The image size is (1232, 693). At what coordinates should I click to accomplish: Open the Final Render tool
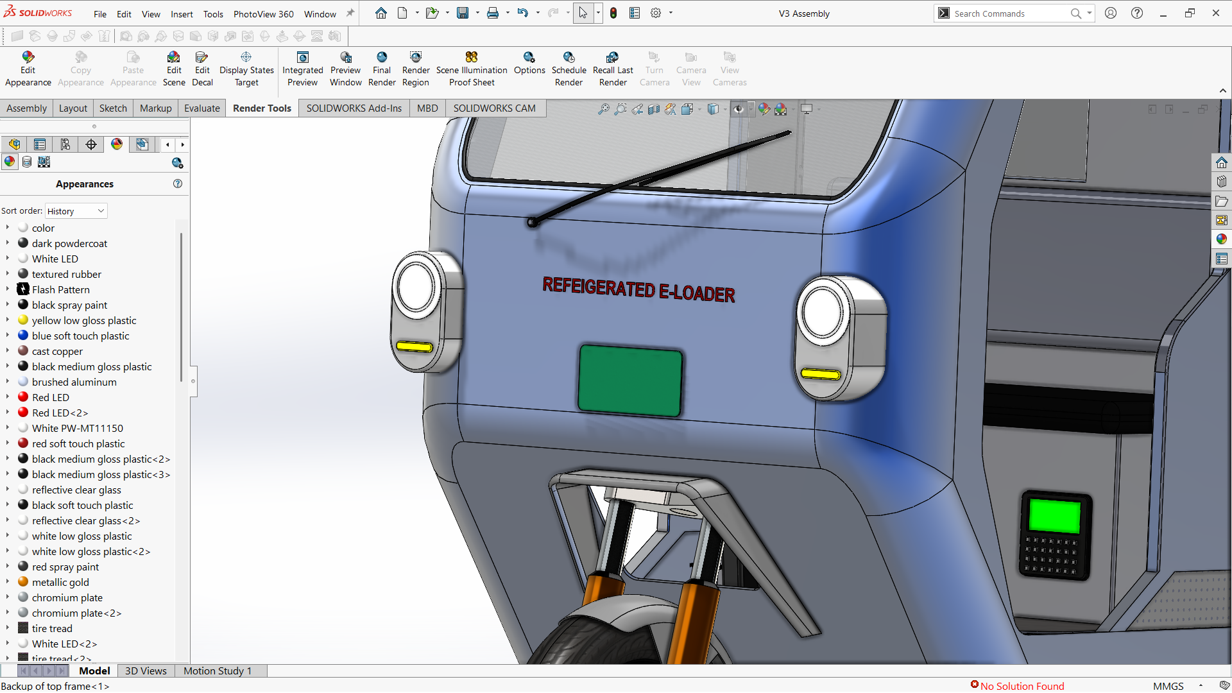click(382, 69)
